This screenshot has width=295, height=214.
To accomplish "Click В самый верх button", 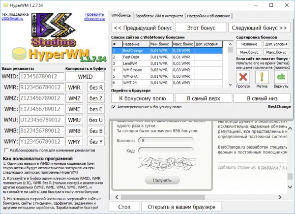I will (204, 98).
